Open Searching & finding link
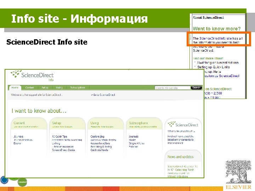 pos(101,147)
